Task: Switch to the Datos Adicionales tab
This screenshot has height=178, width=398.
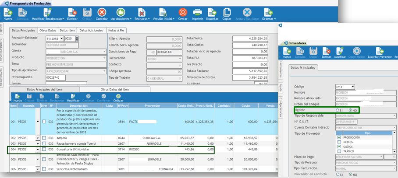Action: (91, 30)
